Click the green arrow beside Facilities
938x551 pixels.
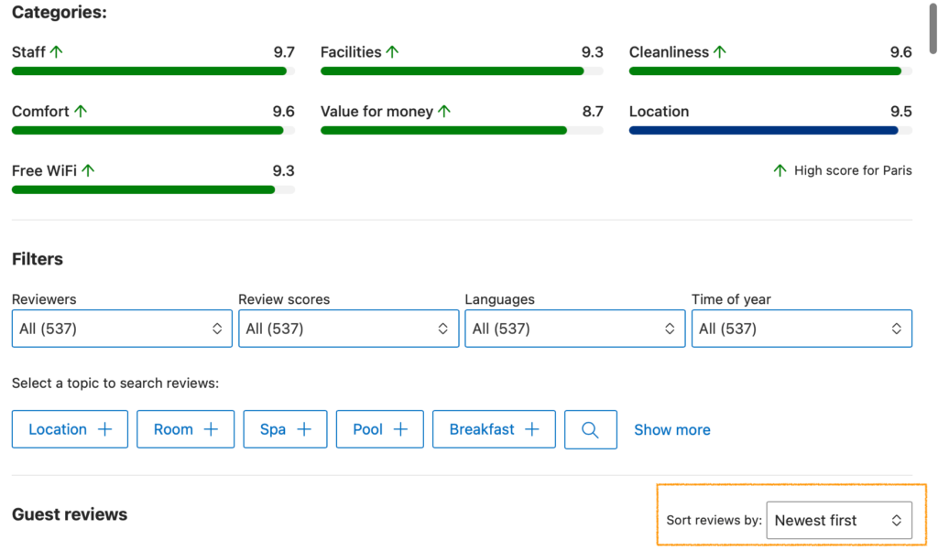point(392,52)
